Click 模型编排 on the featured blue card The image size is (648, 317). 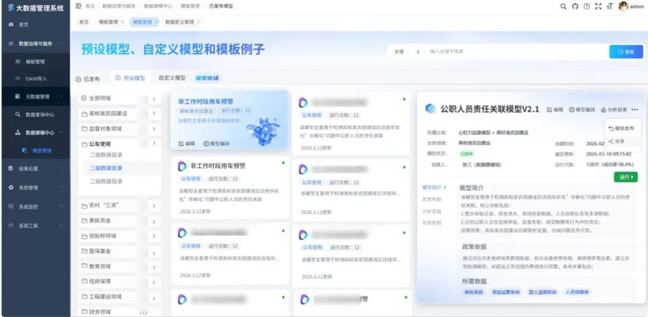pyautogui.click(x=217, y=144)
